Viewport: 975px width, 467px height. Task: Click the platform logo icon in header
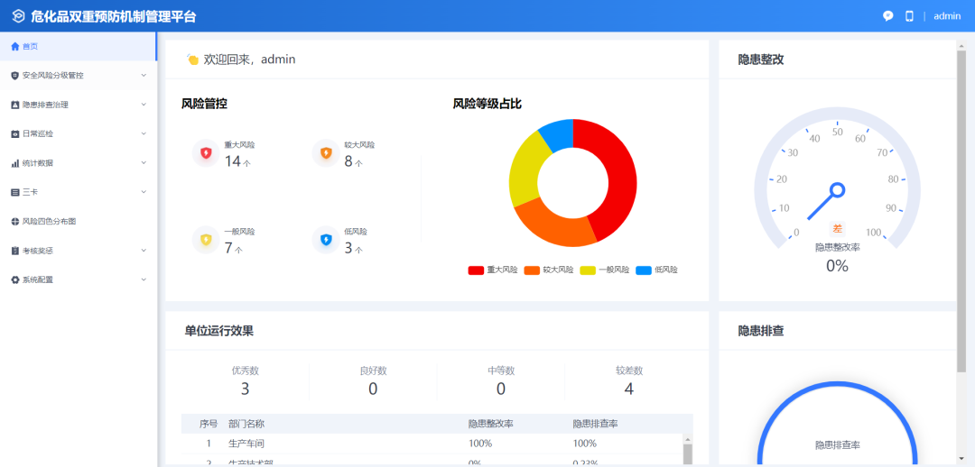point(18,16)
